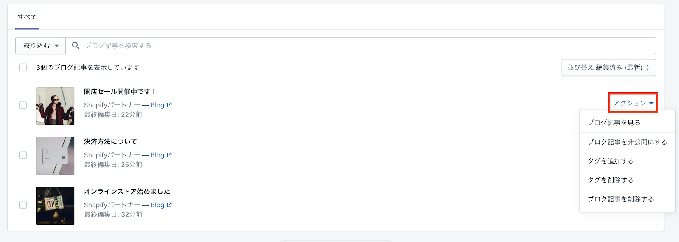Open the 並び替え sort dropdown
679x242 pixels.
click(609, 68)
